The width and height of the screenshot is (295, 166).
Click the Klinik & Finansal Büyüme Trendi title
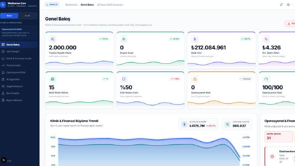(74, 121)
